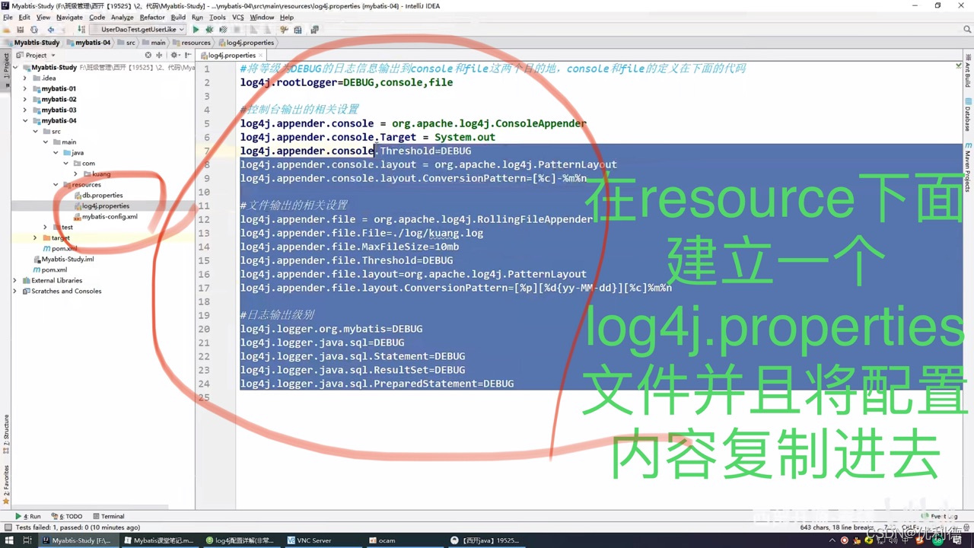Run the UserDaoTest.getUserLike configuration

click(x=196, y=30)
